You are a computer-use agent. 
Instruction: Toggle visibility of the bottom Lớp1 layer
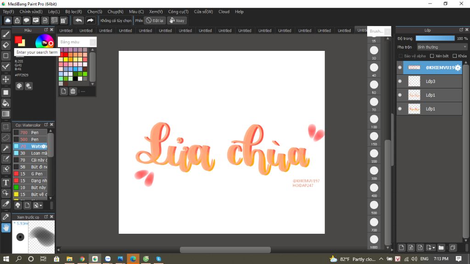(x=400, y=109)
